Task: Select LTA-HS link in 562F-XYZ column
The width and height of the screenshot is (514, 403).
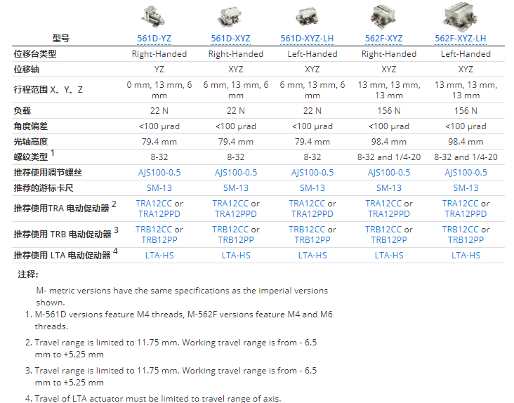Action: pyautogui.click(x=389, y=256)
